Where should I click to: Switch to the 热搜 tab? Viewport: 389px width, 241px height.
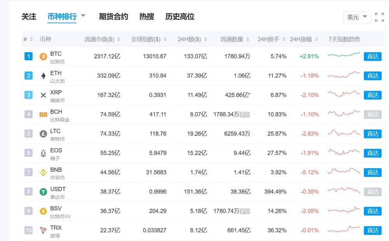point(147,17)
